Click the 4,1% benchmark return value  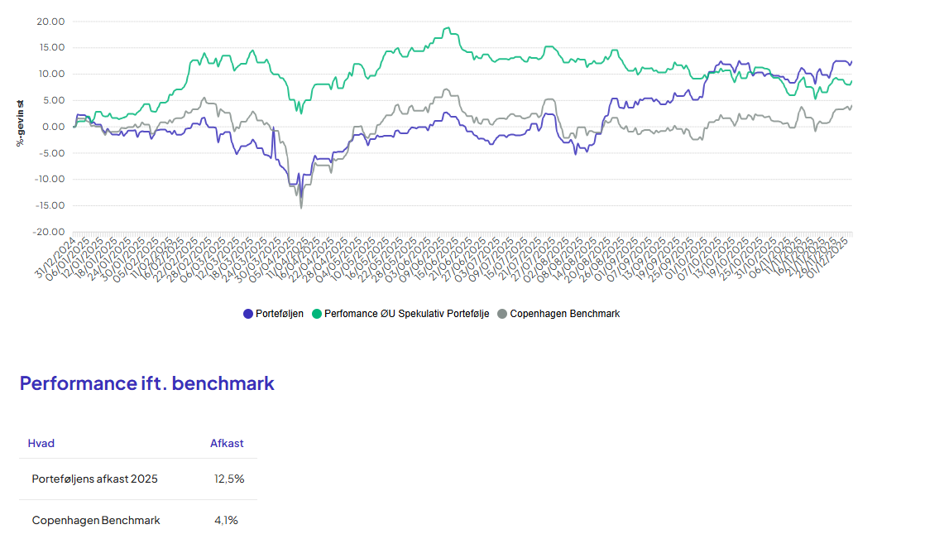coord(226,521)
